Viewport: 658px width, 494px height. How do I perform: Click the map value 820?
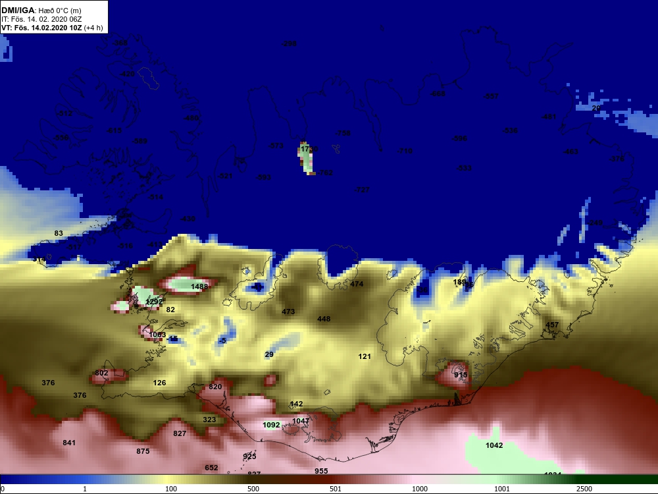pyautogui.click(x=215, y=387)
